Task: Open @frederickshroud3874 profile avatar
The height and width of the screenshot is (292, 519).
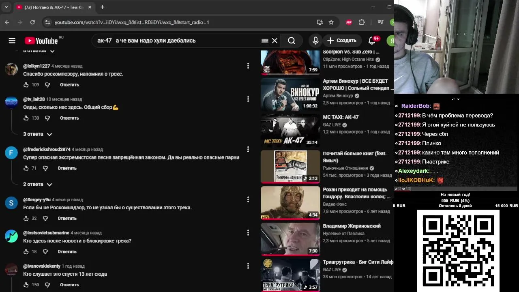Action: pos(11,152)
